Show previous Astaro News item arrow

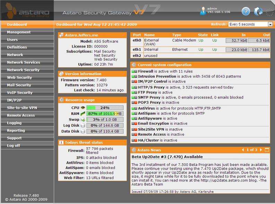click(x=243, y=150)
